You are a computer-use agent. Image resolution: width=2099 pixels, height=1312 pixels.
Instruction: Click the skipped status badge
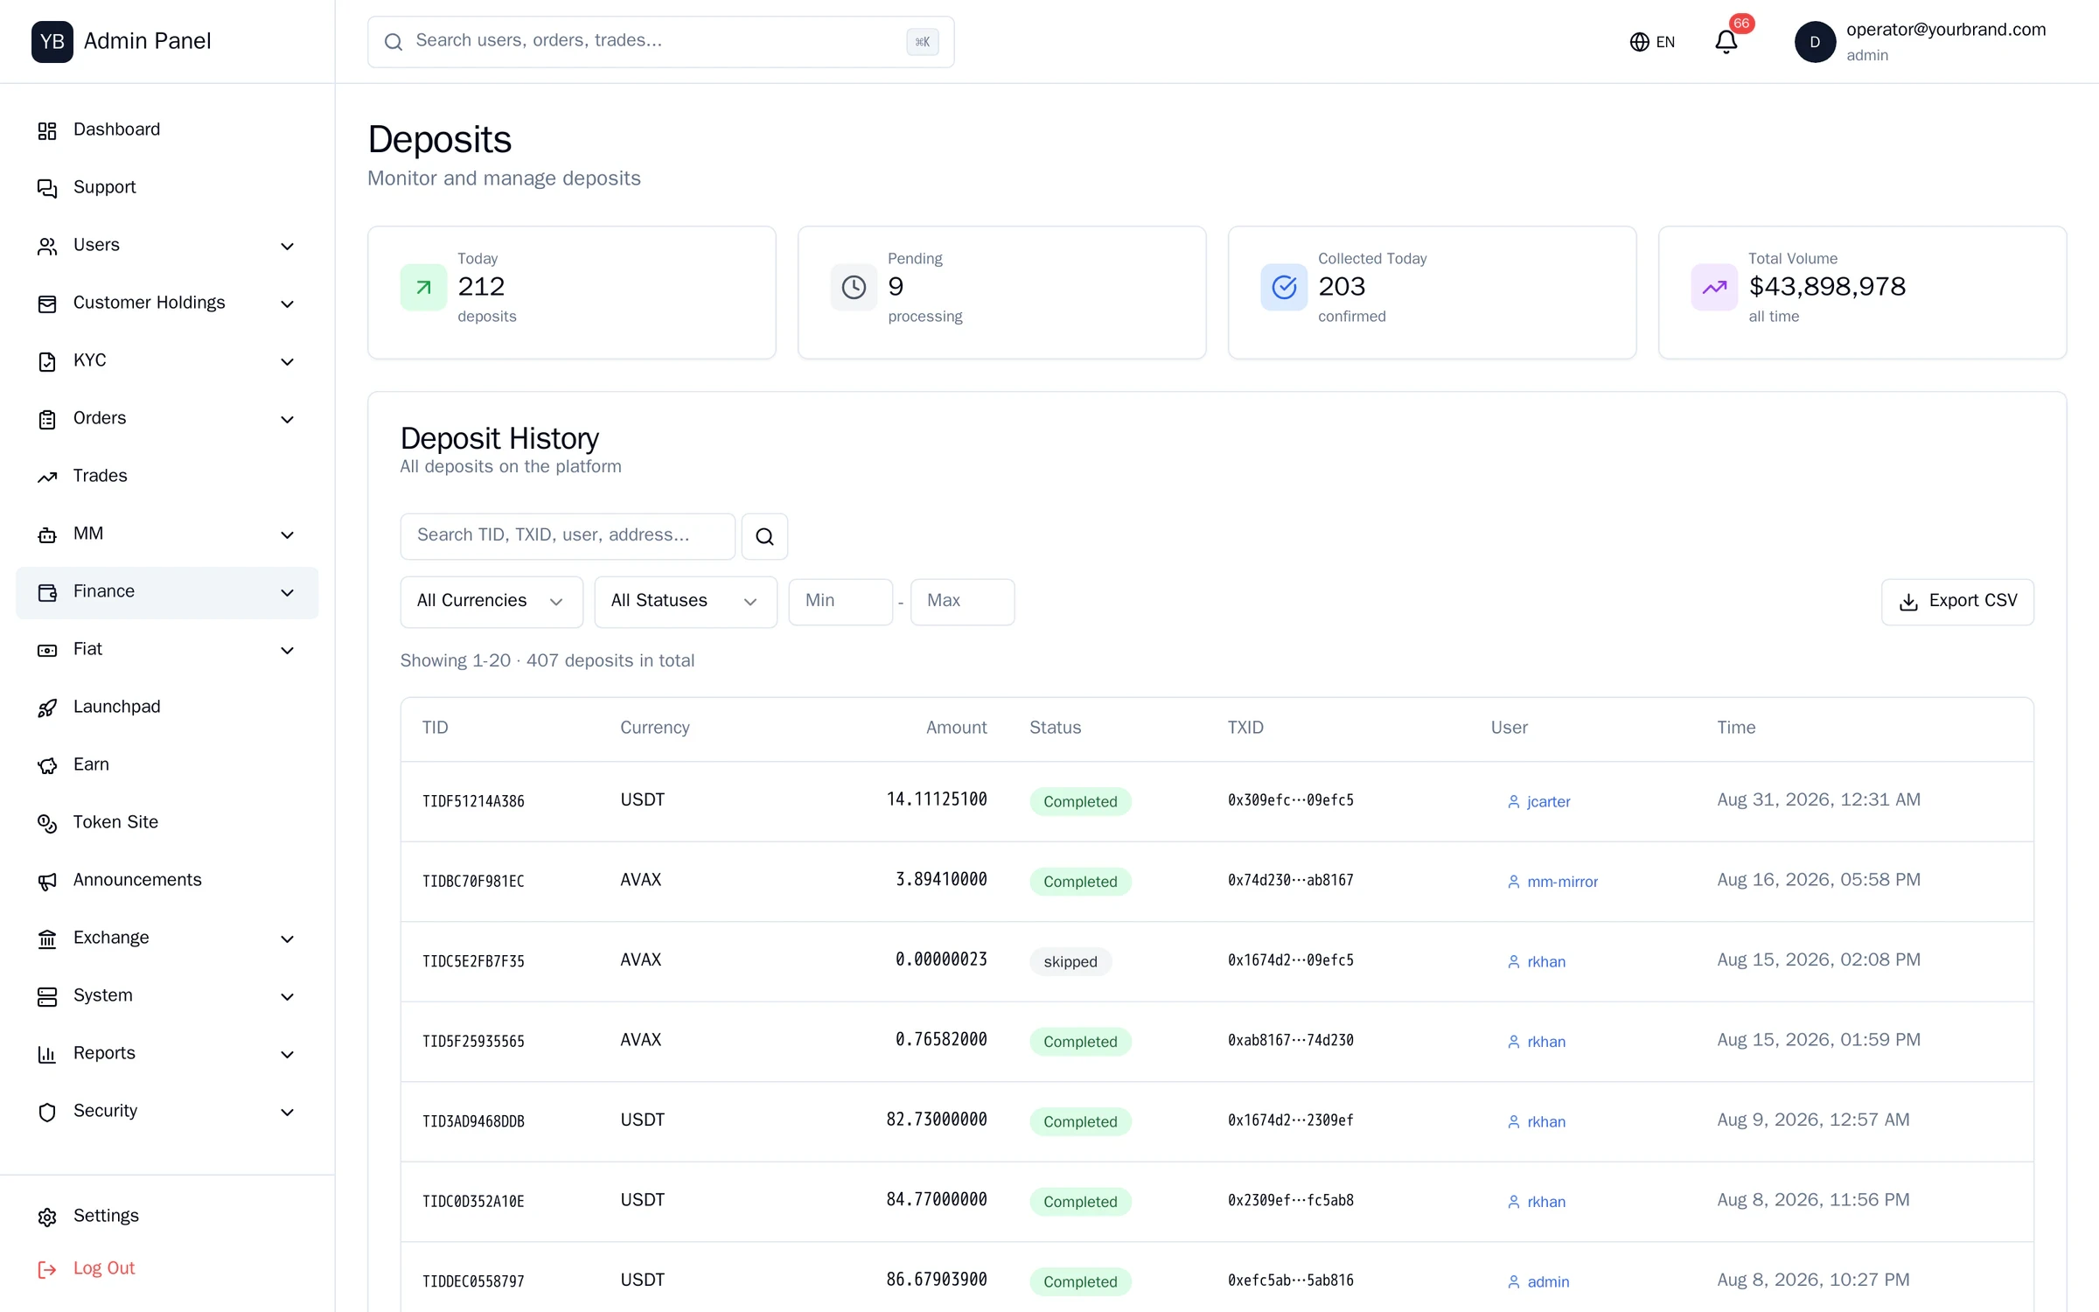(x=1070, y=962)
